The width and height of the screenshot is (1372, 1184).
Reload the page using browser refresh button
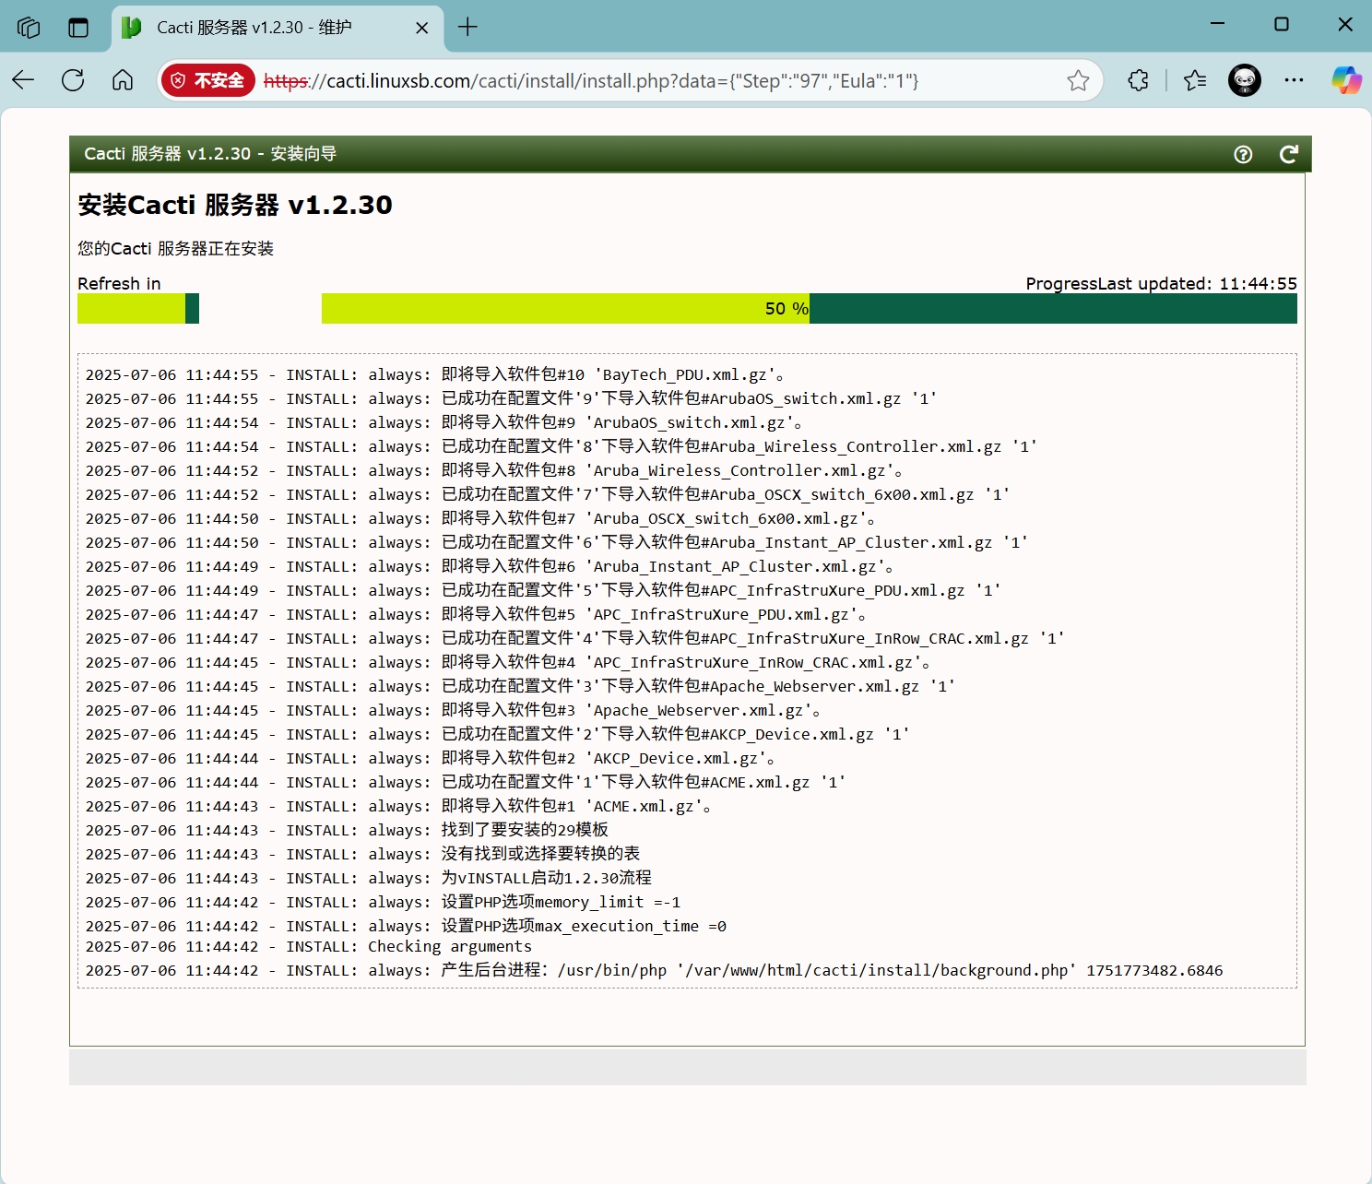73,80
